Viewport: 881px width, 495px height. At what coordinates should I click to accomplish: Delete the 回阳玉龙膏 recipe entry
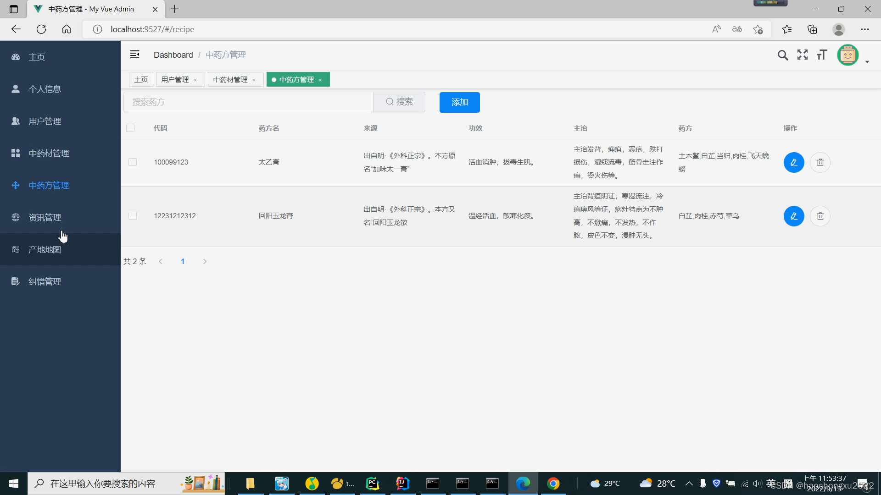(x=820, y=216)
